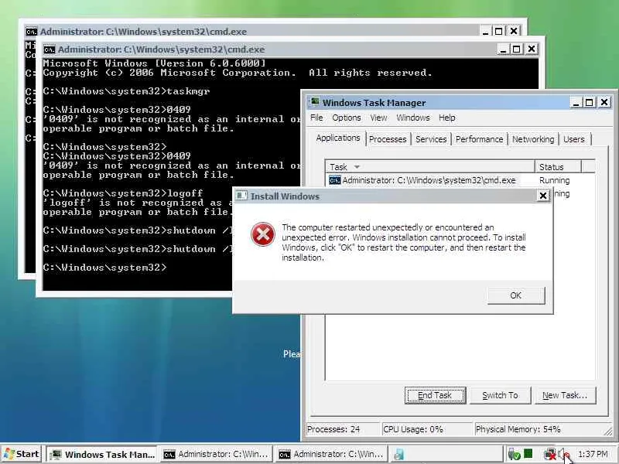619x464 pixels.
Task: Minimize the back cmd.exe window
Action: pyautogui.click(x=486, y=31)
